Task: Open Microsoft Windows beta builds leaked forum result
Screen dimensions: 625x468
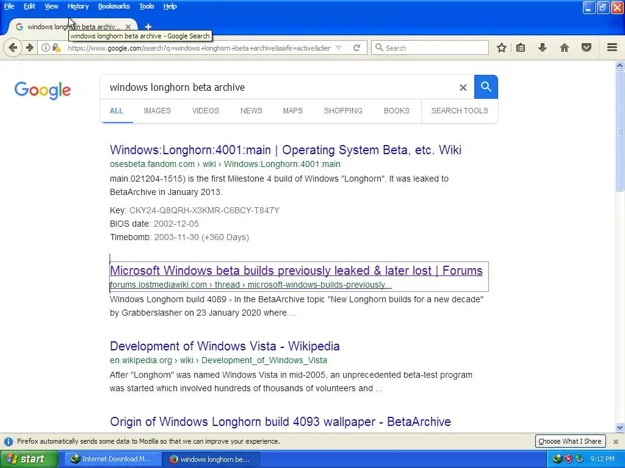Action: (296, 271)
